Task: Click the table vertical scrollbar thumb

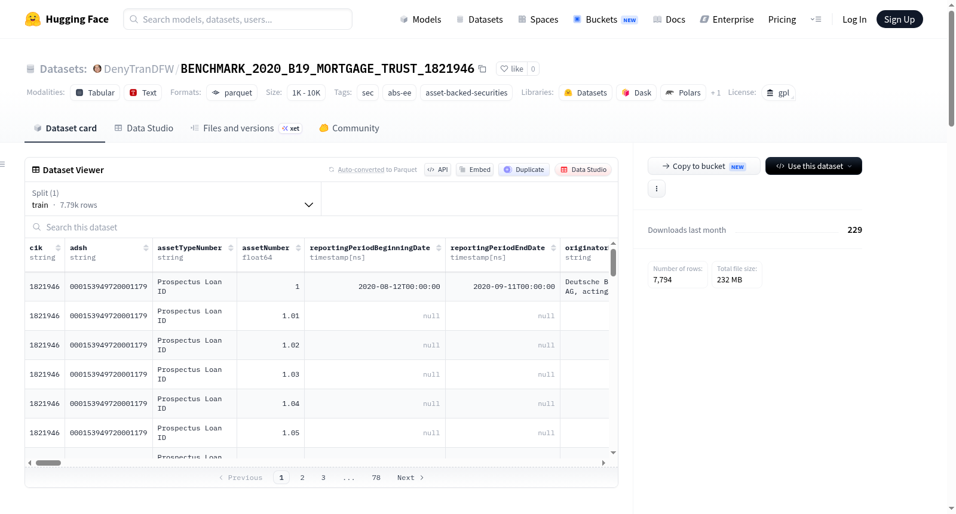Action: point(613,263)
